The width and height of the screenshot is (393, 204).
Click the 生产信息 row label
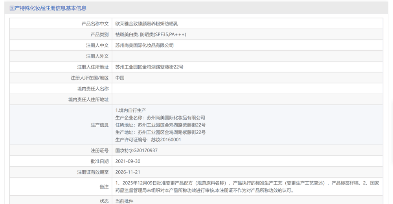click(x=99, y=125)
